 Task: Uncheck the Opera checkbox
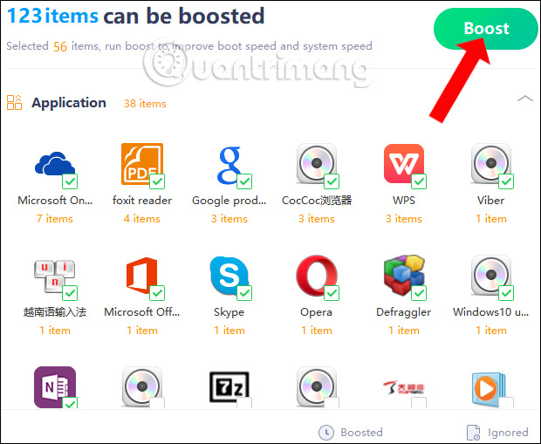point(332,293)
